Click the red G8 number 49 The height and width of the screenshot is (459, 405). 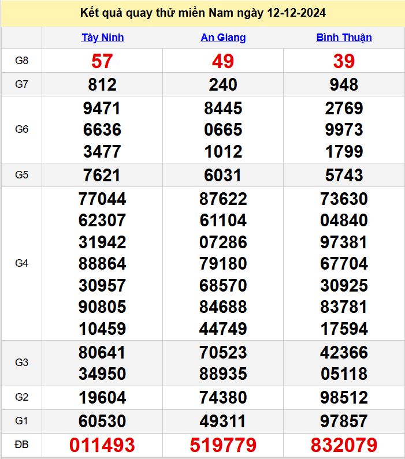tap(223, 61)
